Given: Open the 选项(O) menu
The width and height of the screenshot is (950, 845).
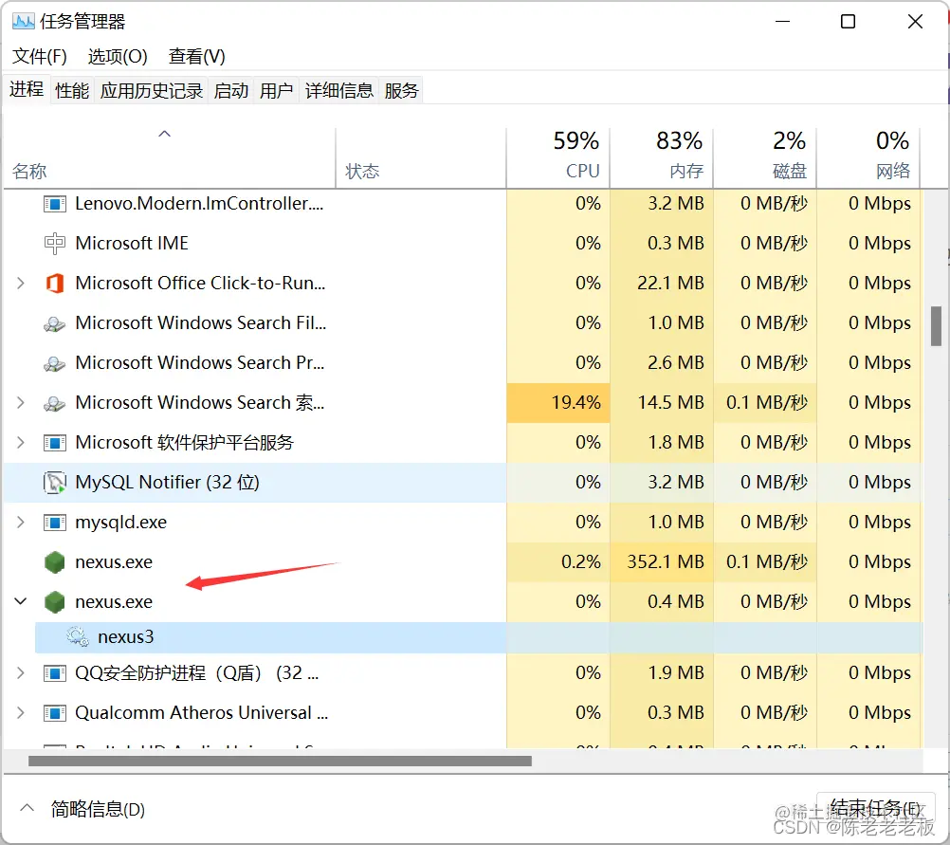Looking at the screenshot, I should point(118,56).
